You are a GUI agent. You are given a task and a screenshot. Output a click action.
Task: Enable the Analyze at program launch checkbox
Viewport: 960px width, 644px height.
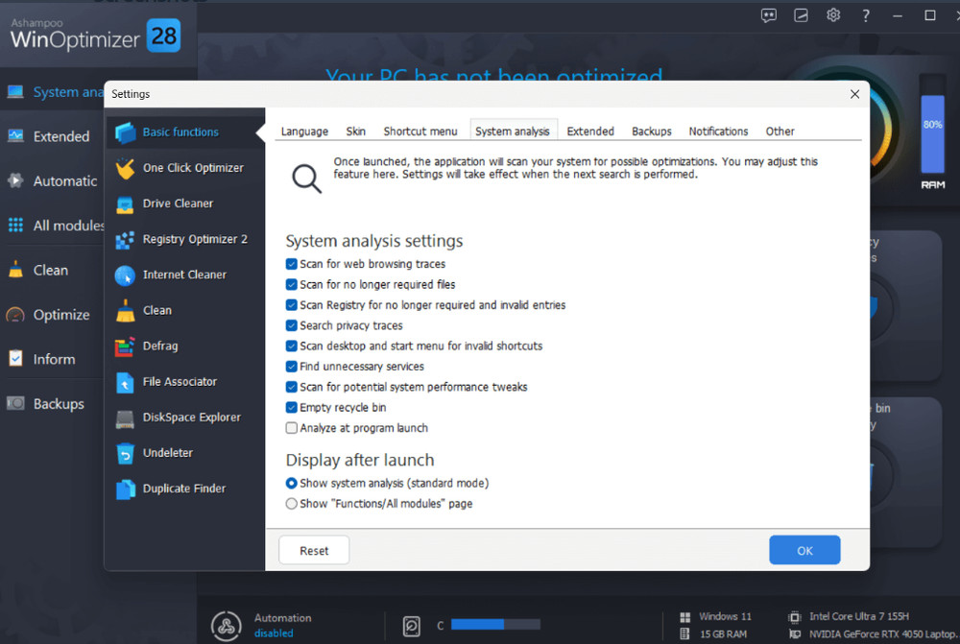(x=291, y=428)
